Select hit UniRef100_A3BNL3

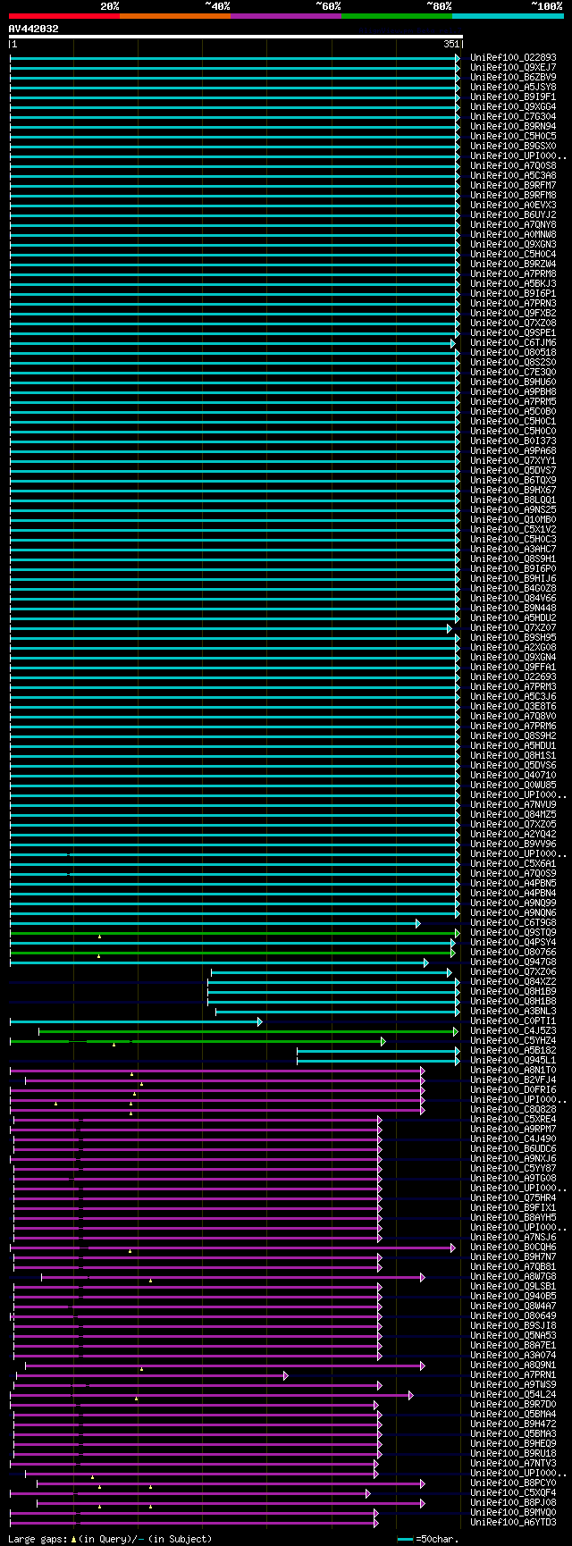click(x=513, y=1012)
